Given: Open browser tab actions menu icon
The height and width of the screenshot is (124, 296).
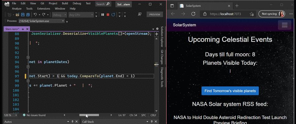Looking at the screenshot, I should [x=172, y=6].
